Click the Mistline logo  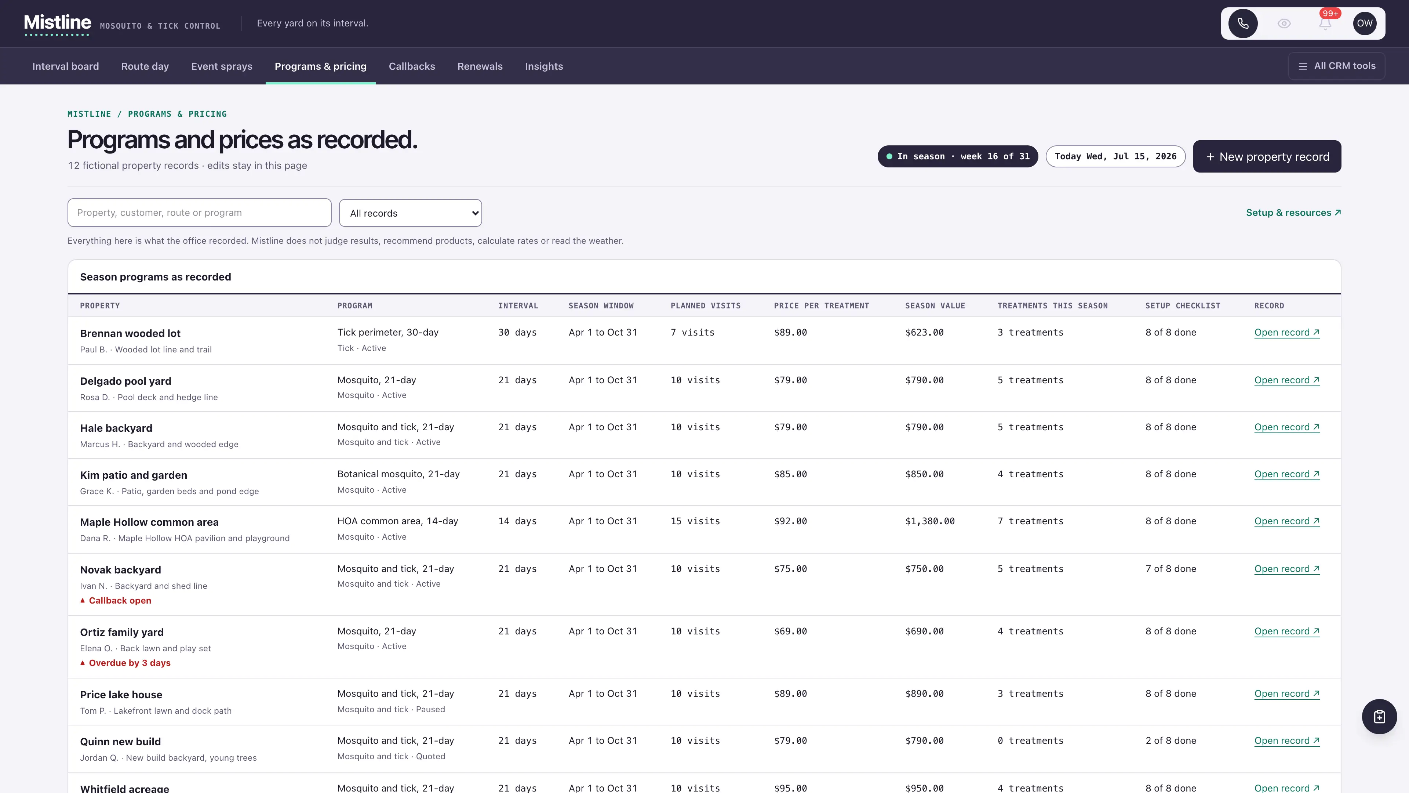tap(58, 23)
